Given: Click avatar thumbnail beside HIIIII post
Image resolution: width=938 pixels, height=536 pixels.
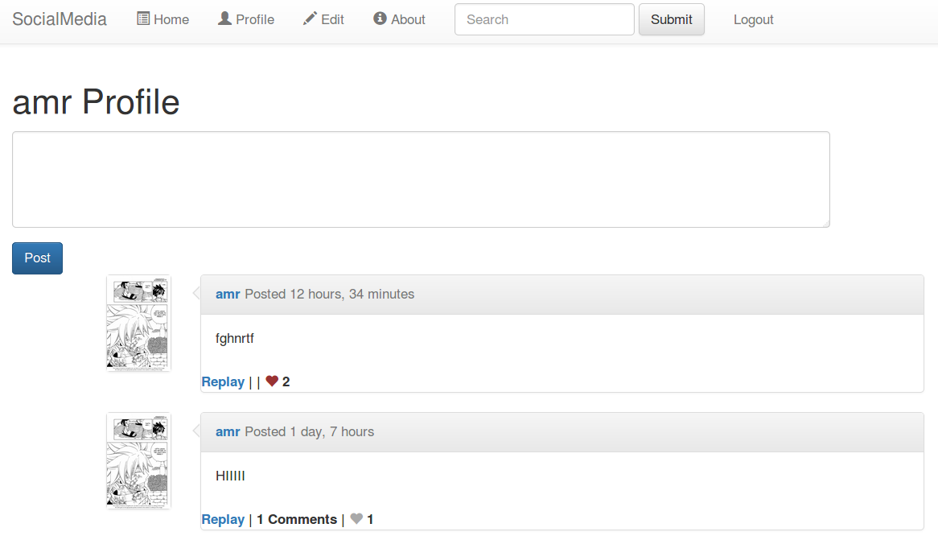Looking at the screenshot, I should click(139, 460).
